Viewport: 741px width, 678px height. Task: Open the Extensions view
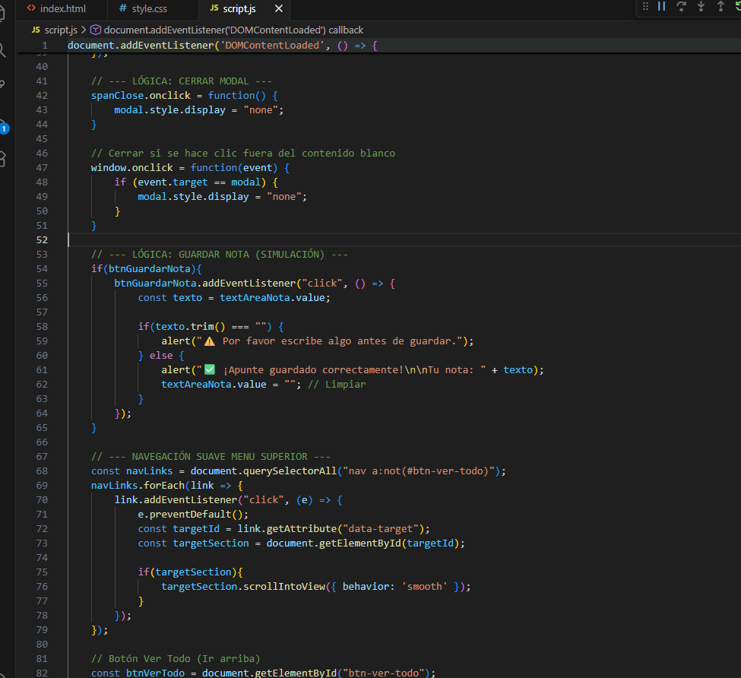[2, 159]
